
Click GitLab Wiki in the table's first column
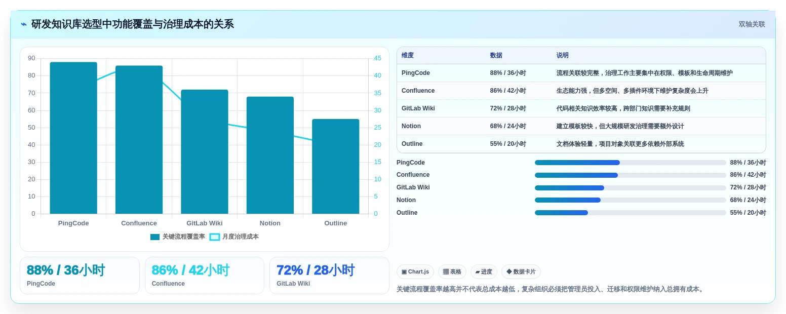pyautogui.click(x=418, y=108)
